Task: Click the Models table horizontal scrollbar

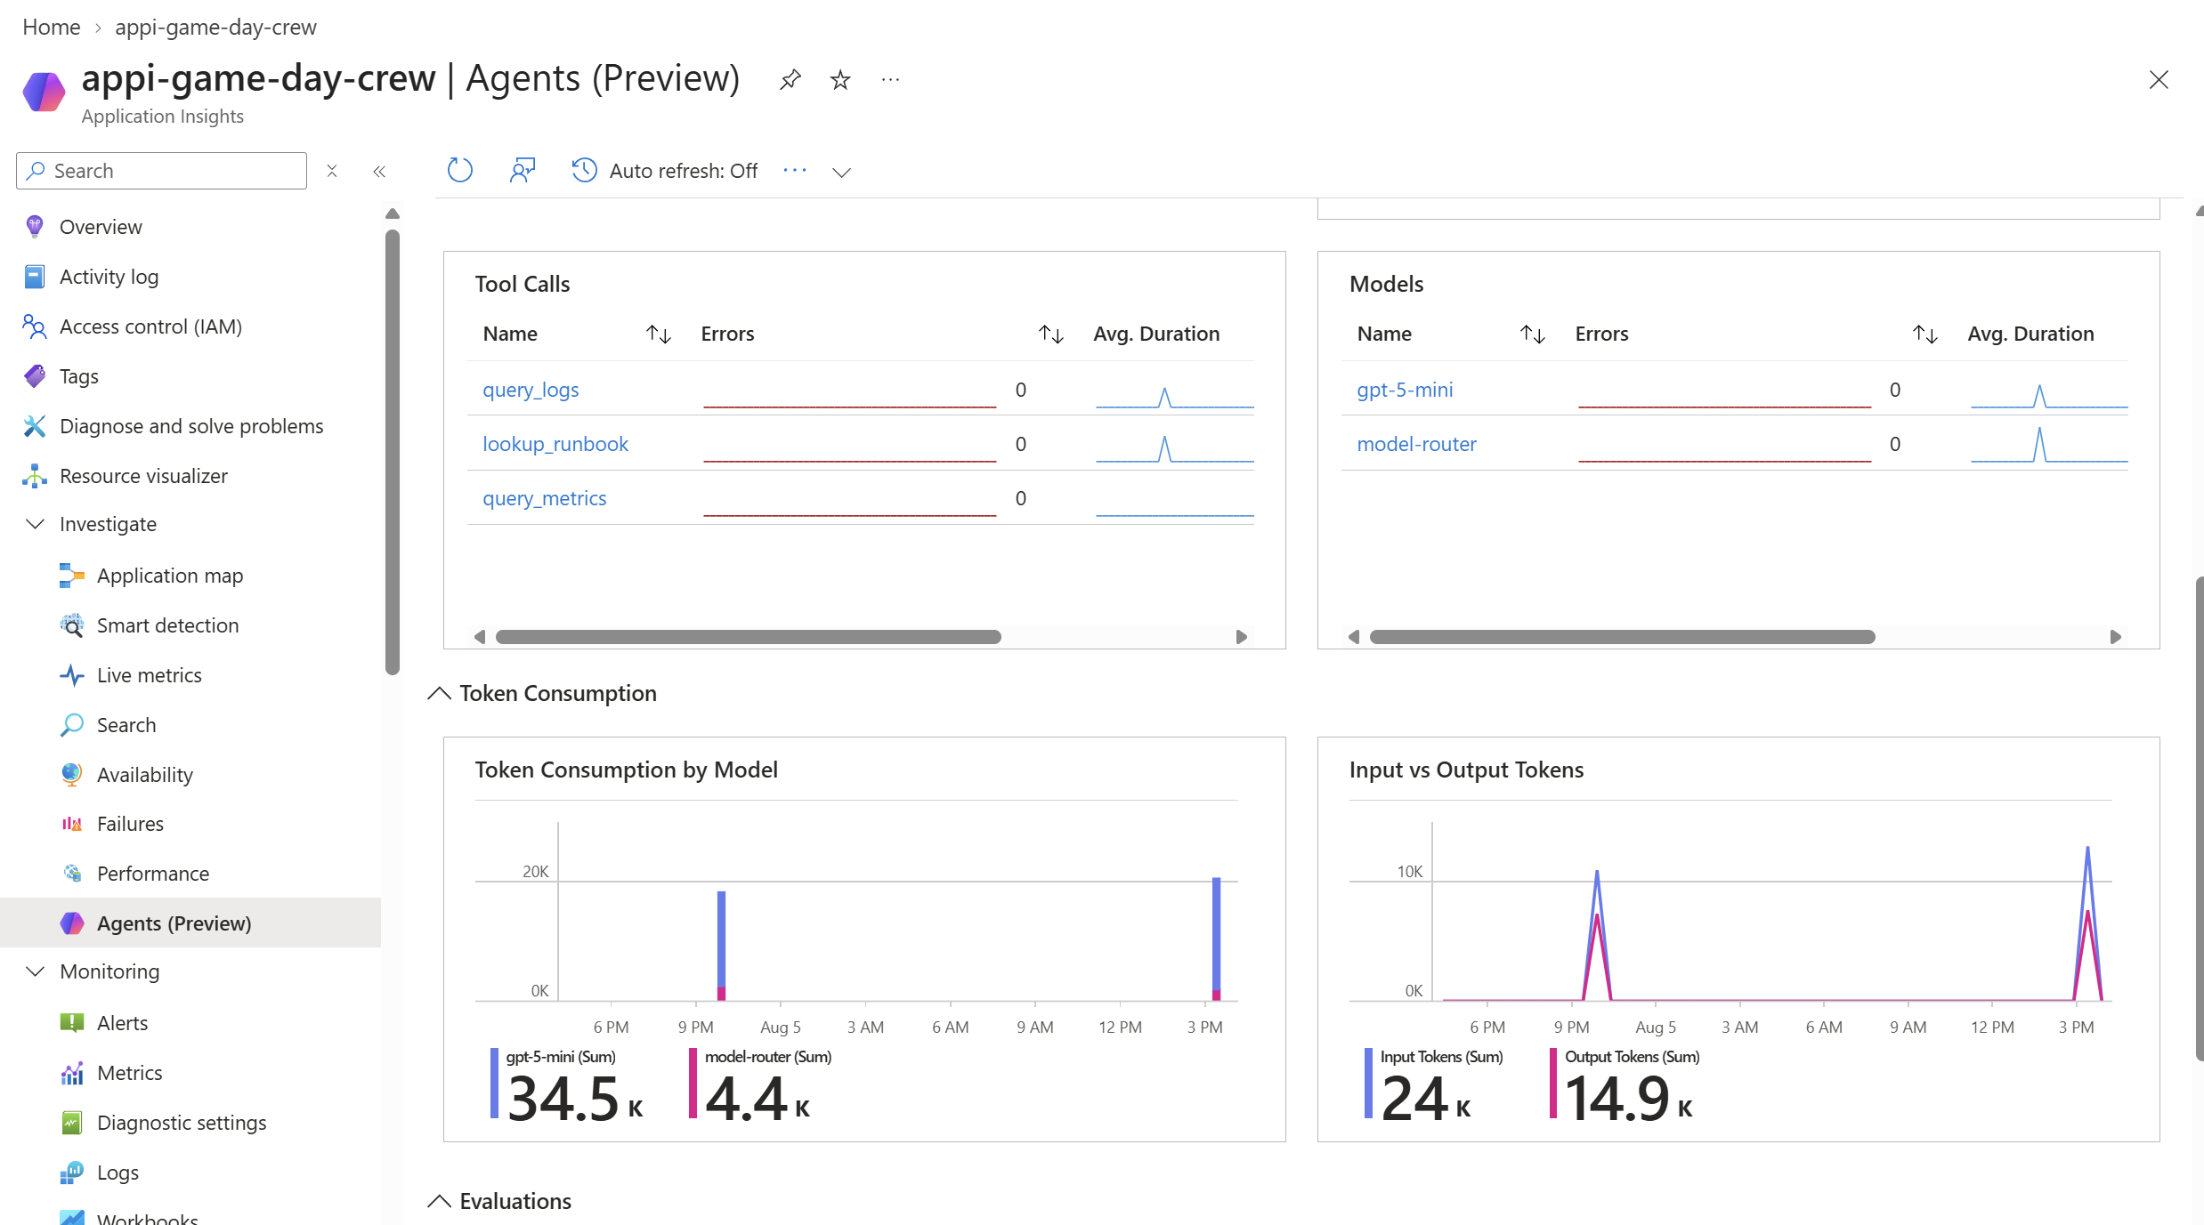Action: click(1622, 637)
